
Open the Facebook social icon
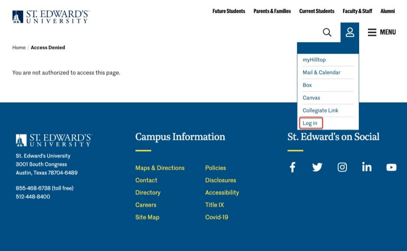click(292, 167)
